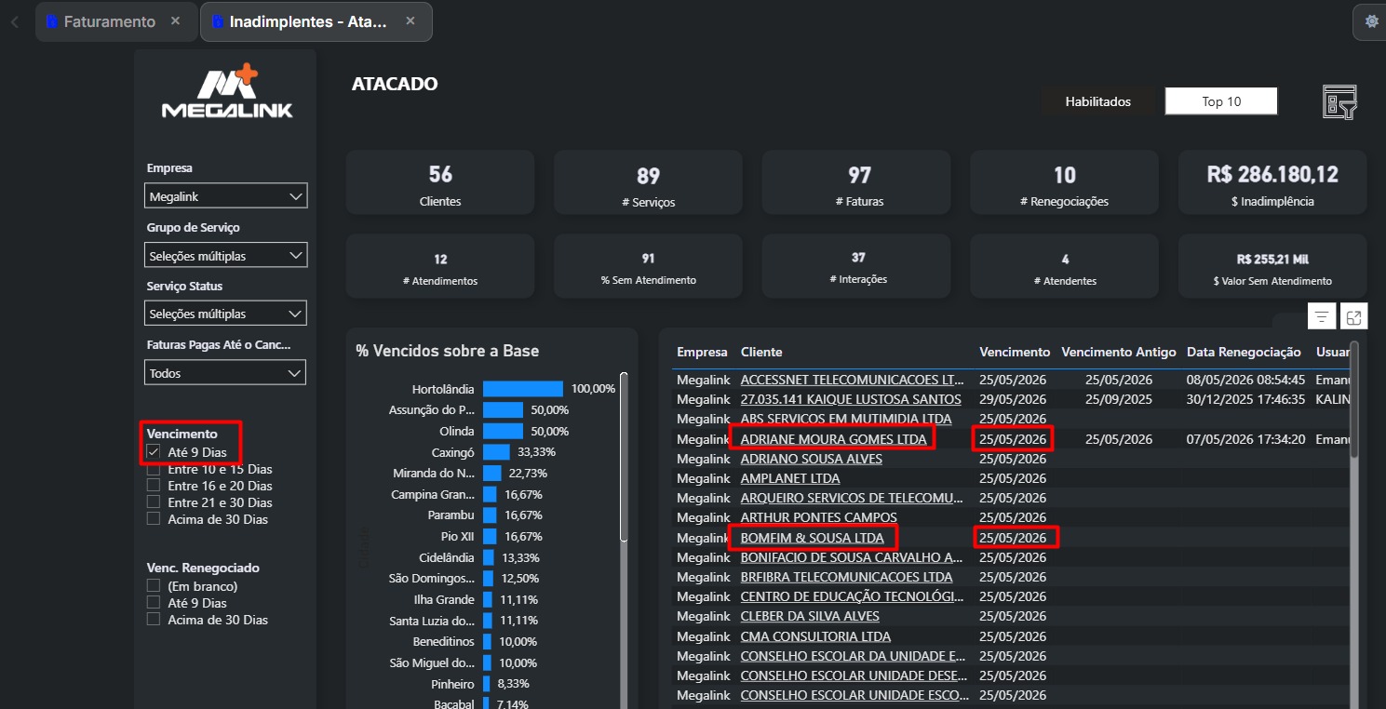Close the Inadimplentes tab
1386x709 pixels.
tap(410, 21)
